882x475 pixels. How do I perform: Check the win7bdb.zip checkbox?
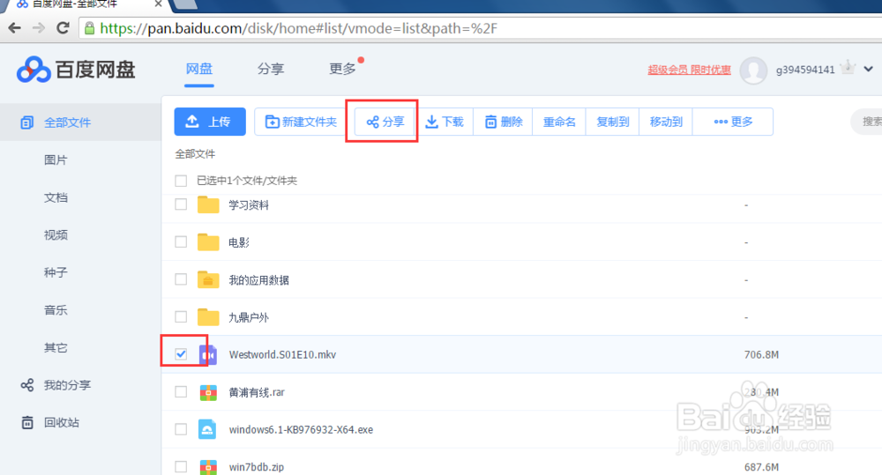(x=181, y=466)
